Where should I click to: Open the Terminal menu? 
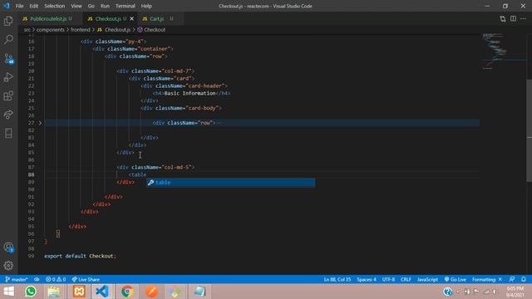point(125,6)
